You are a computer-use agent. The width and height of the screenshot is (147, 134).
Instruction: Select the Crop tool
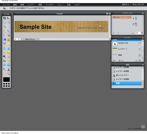[x=4, y=18]
